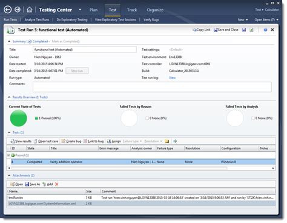Viewport: 287px width, 223px height.
Task: Go back with the left arrow icon
Action: coord(8,10)
